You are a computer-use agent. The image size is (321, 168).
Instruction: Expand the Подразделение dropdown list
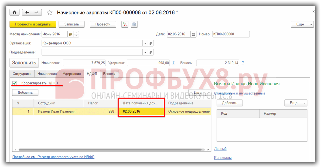pos(145,52)
